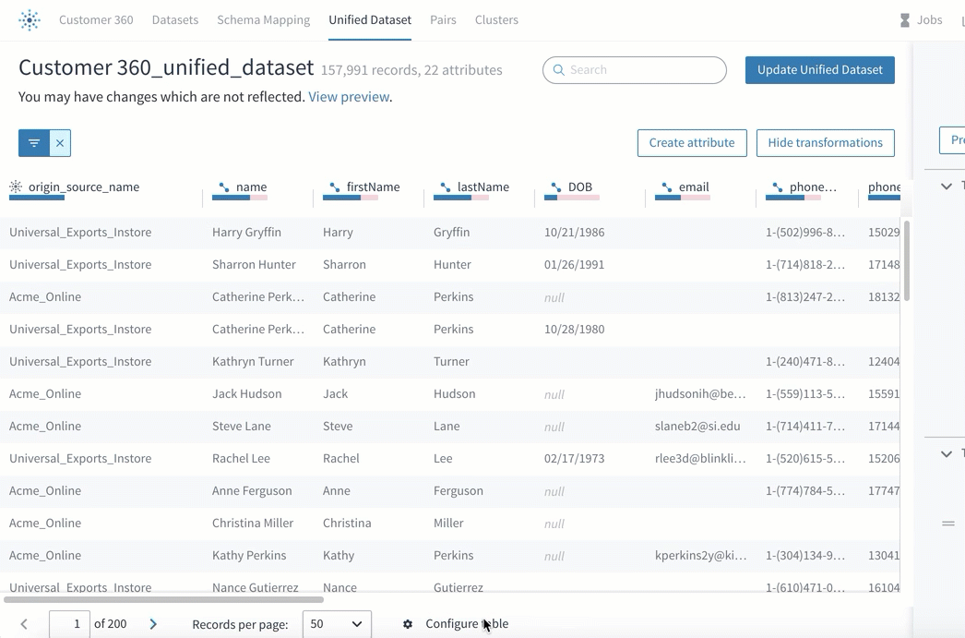Select the Jack Hudson name cell
The width and height of the screenshot is (965, 638).
pos(247,393)
